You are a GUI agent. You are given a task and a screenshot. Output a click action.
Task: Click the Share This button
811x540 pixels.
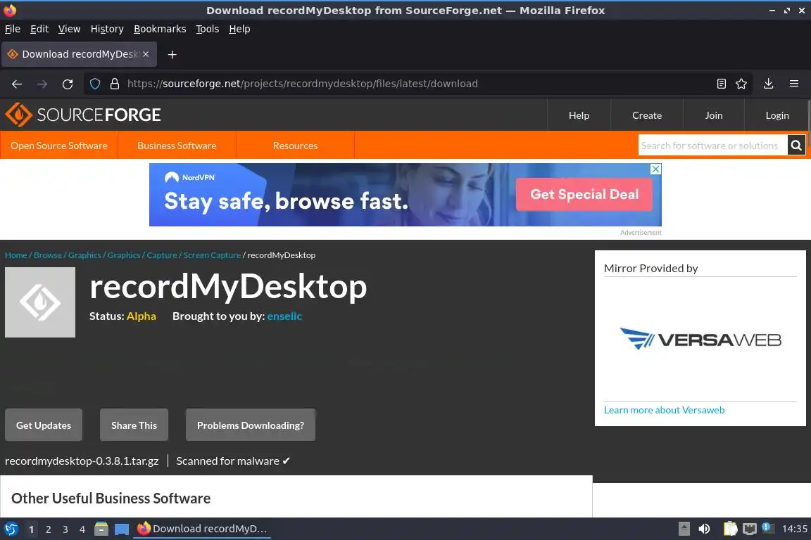(134, 425)
